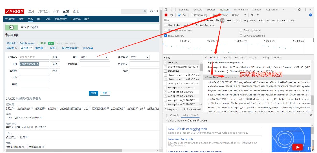Select XHR request type filter
The height and width of the screenshot is (153, 317).
(229, 20)
